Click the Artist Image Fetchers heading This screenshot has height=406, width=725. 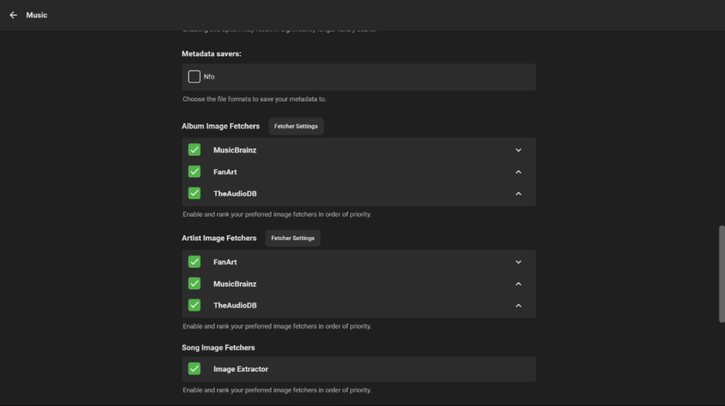coord(219,238)
